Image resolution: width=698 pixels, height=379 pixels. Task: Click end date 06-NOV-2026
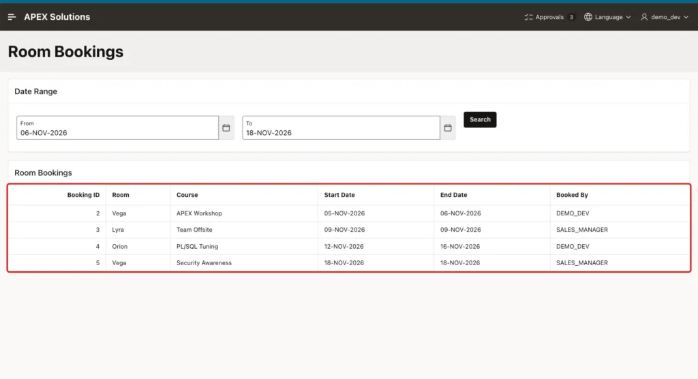click(460, 213)
